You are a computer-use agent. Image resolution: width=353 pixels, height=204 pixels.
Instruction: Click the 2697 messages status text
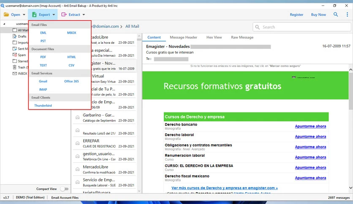(339, 198)
